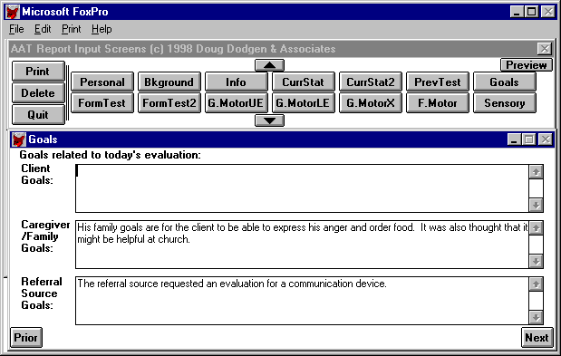Close the AAT Report Input Screens panel
The width and height of the screenshot is (561, 356).
click(544, 49)
